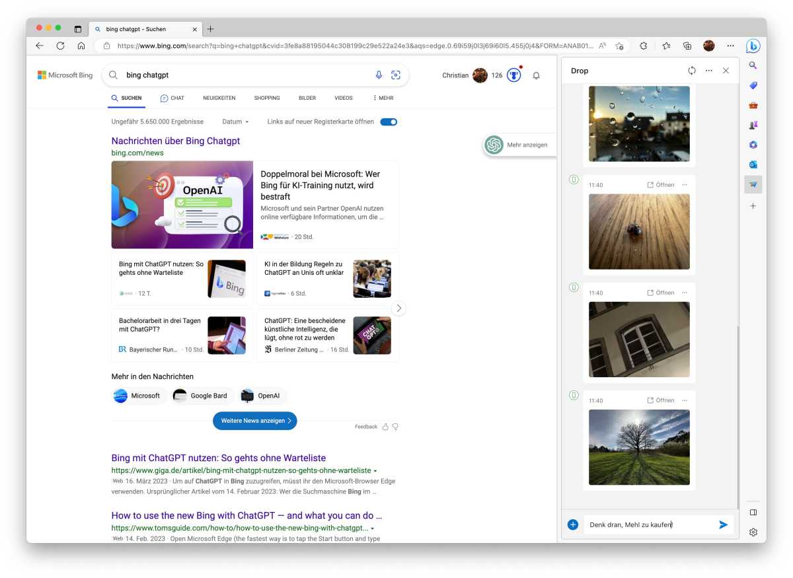Switch to the NEUIGKEITEN tab

coord(219,98)
